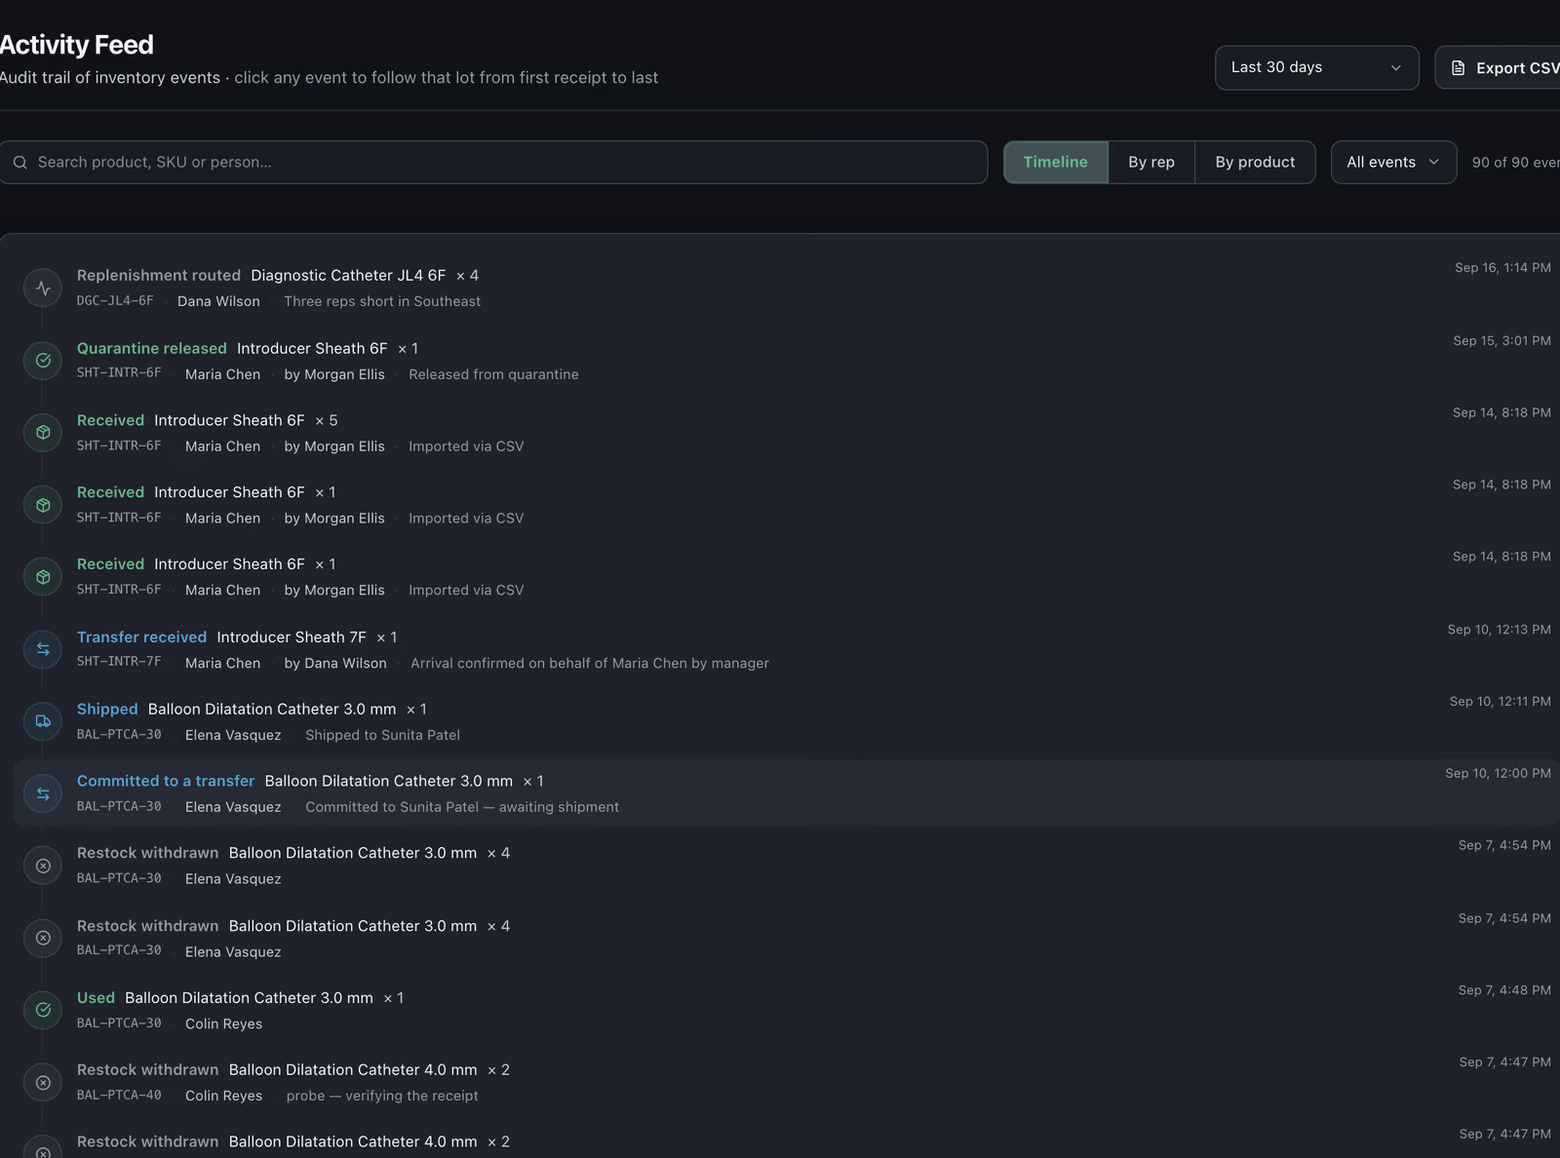Click the Released from quarantine note
Screen dimensions: 1560x1158
click(x=493, y=374)
